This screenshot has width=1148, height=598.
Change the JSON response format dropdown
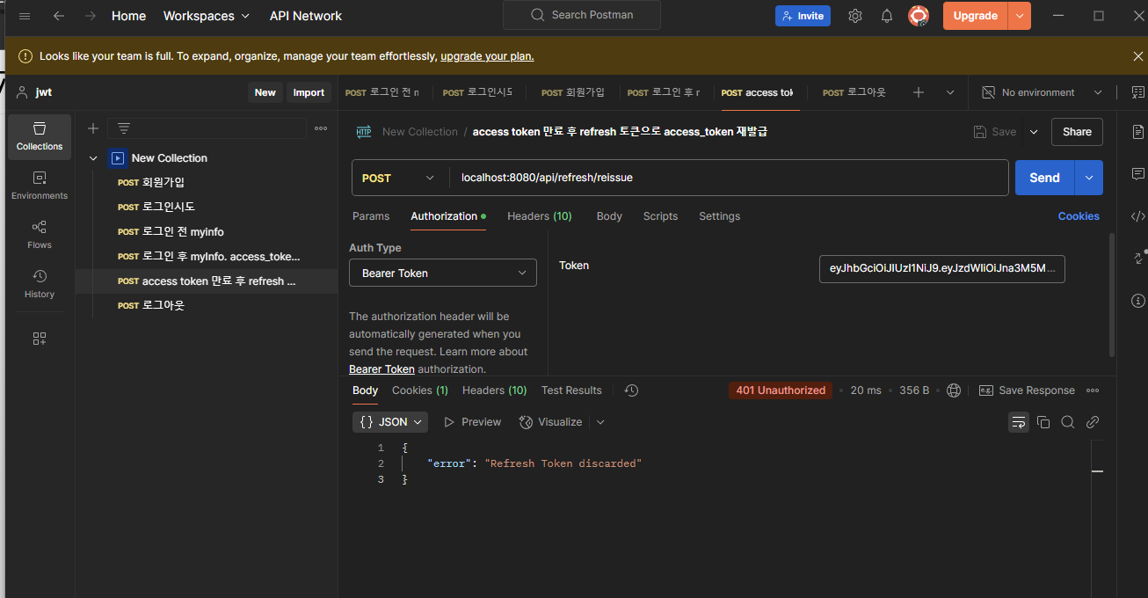pos(390,422)
